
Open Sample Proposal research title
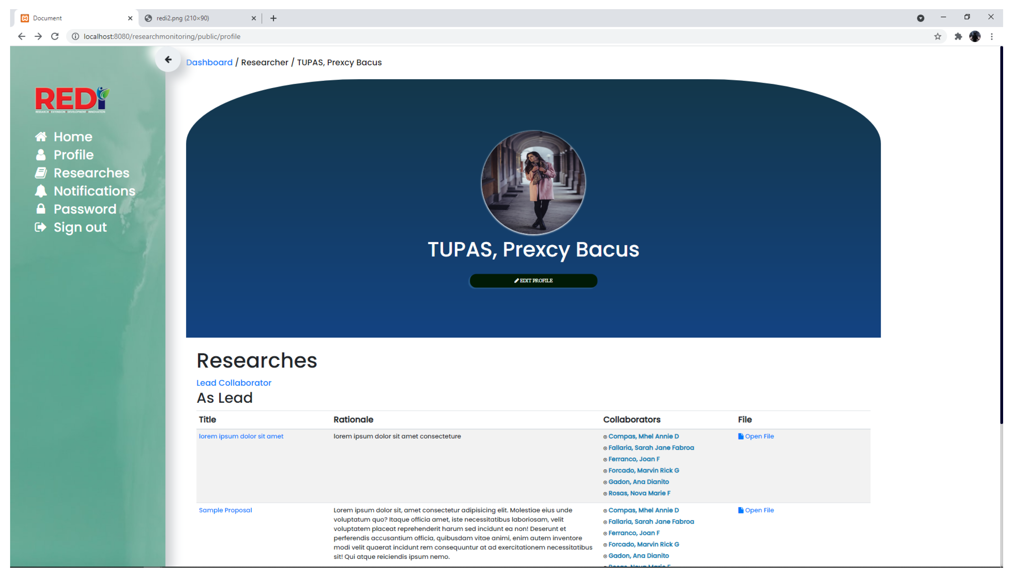click(225, 510)
